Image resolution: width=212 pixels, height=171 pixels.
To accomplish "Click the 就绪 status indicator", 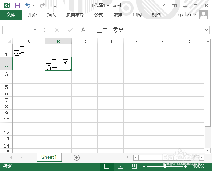I will tap(7, 166).
